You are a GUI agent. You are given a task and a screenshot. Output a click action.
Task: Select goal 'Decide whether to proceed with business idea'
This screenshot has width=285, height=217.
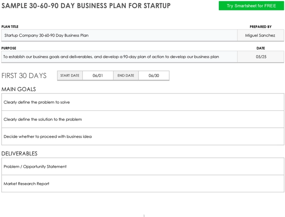tap(143, 137)
